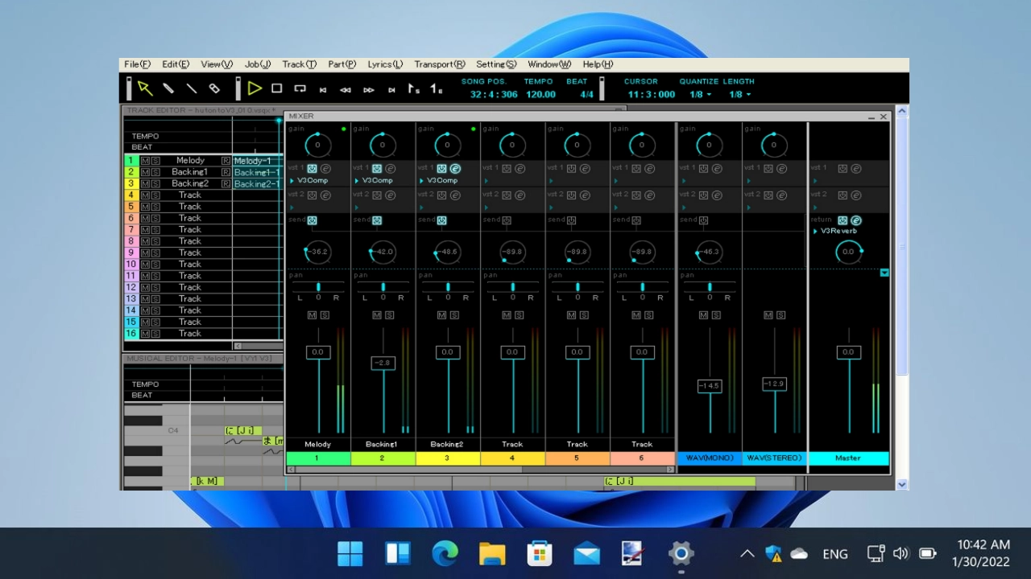Open Microsoft Edge from the taskbar

[x=445, y=553]
